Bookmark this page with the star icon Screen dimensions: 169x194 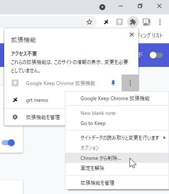pos(89,22)
